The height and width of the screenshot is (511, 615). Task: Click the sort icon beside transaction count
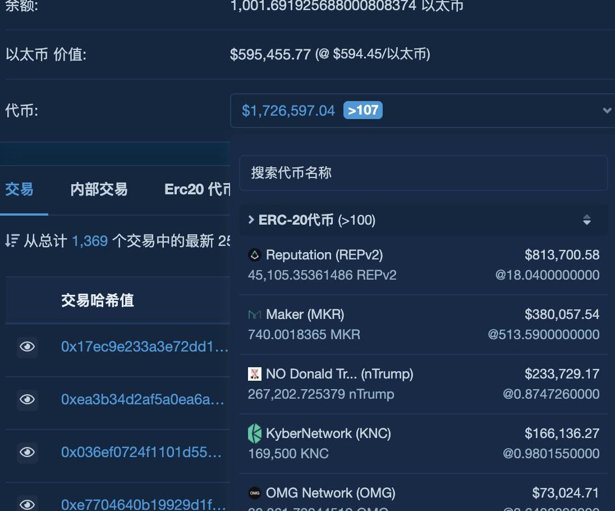[x=12, y=240]
